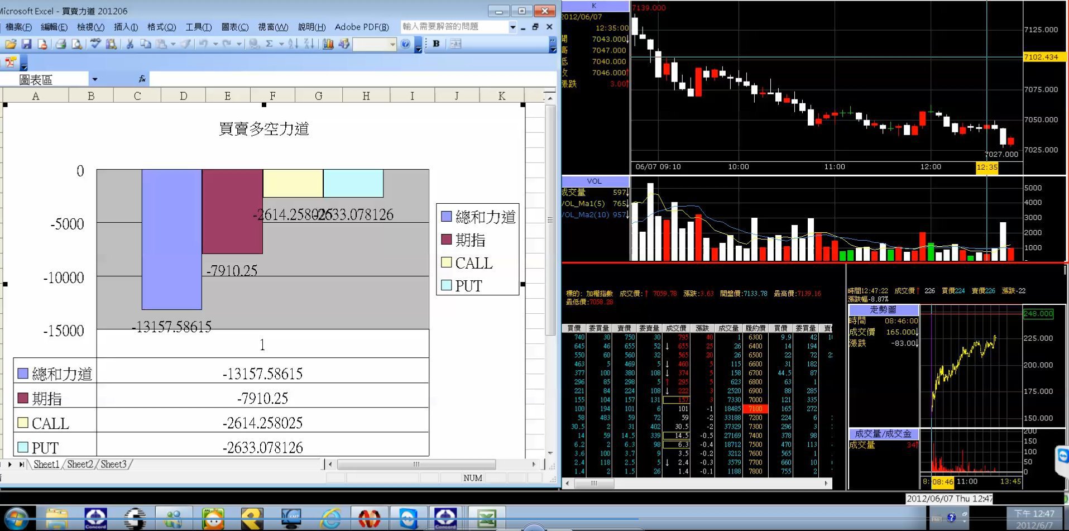Image resolution: width=1069 pixels, height=531 pixels.
Task: Click the chart title 買賣多空力道
Action: pos(263,129)
